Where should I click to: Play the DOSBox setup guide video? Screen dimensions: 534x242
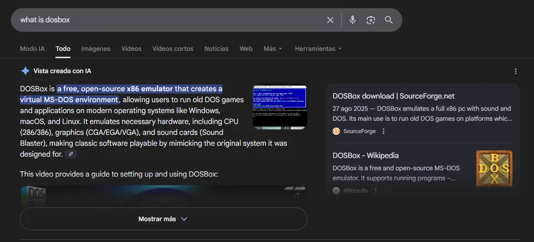(x=163, y=195)
